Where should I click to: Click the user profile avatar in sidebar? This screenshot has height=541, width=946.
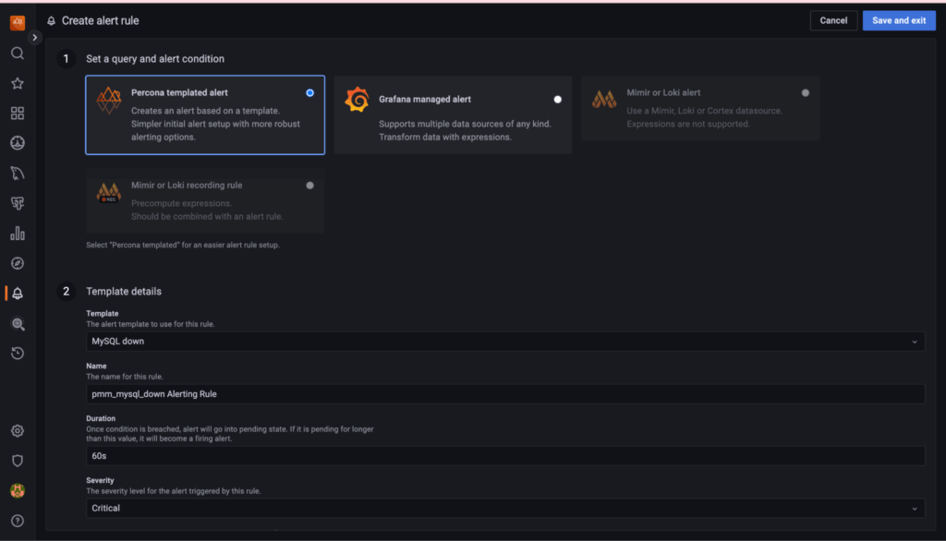[18, 491]
